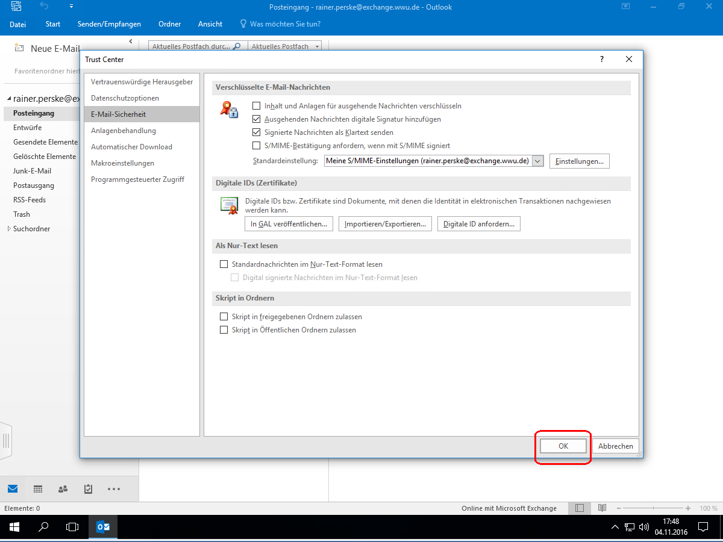Open the Tasks clipboard icon
The height and width of the screenshot is (542, 723).
tap(88, 489)
